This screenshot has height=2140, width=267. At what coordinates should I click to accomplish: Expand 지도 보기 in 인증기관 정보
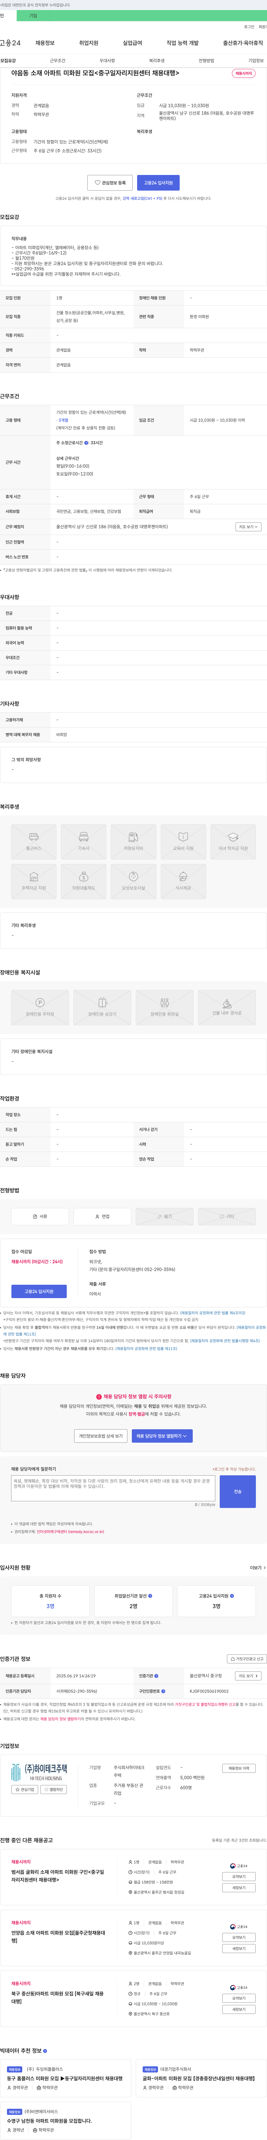(248, 1676)
